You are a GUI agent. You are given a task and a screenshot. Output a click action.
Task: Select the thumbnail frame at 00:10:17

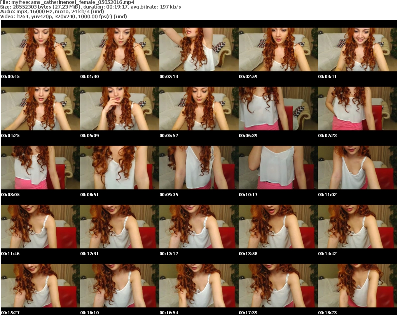pos(278,167)
